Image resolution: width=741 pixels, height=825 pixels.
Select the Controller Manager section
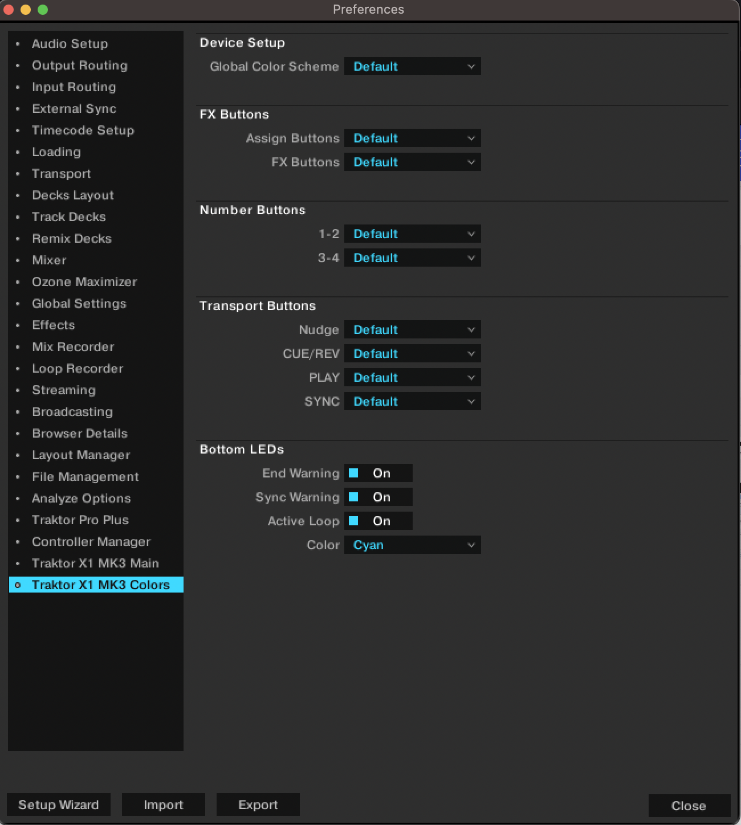(91, 541)
